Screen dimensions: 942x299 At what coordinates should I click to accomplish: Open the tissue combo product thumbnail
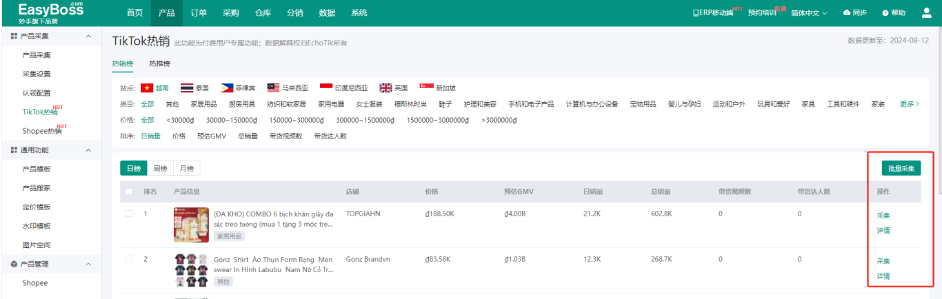[x=191, y=225]
